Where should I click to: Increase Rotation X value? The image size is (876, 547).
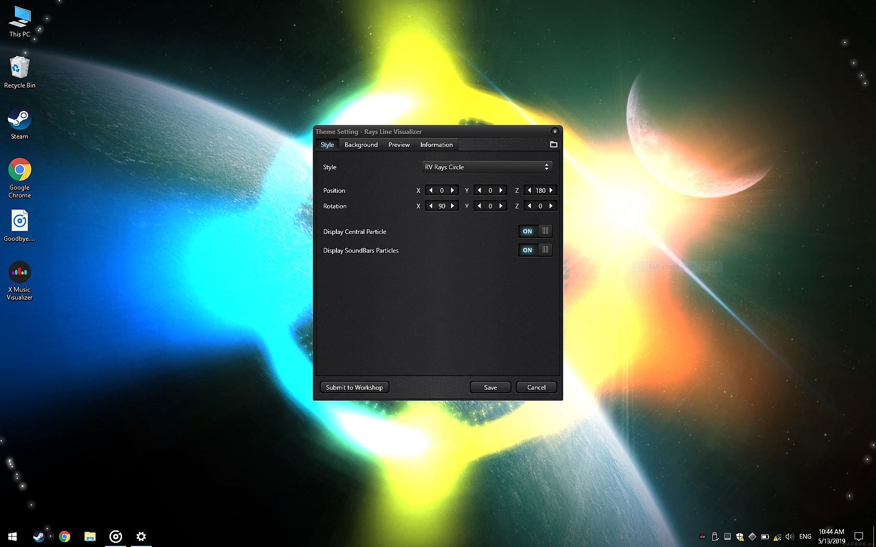tap(453, 206)
